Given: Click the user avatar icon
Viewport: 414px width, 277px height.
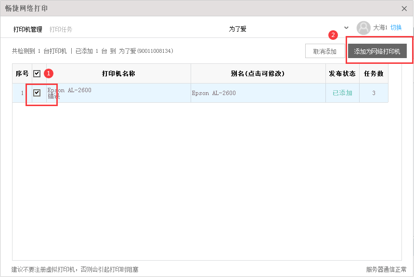Looking at the screenshot, I should click(x=363, y=28).
